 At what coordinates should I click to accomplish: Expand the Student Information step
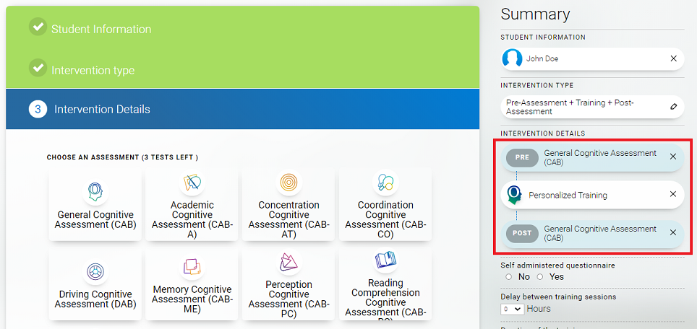[x=101, y=29]
